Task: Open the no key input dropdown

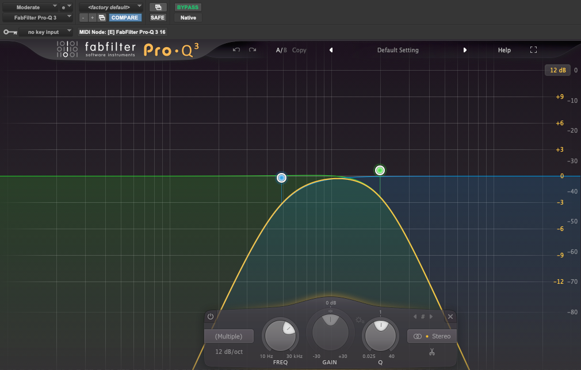Action: tap(45, 32)
